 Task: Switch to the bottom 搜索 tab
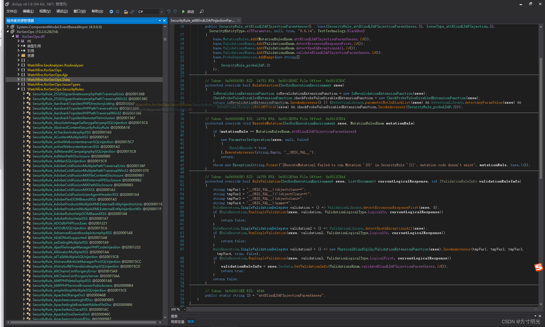click(191, 322)
